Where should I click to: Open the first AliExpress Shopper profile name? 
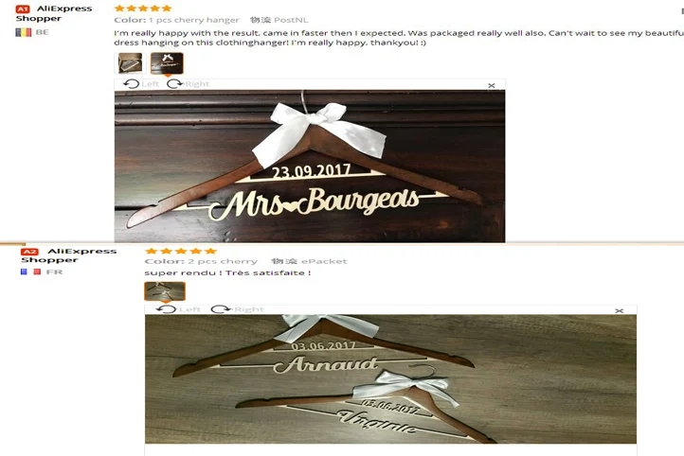54,13
